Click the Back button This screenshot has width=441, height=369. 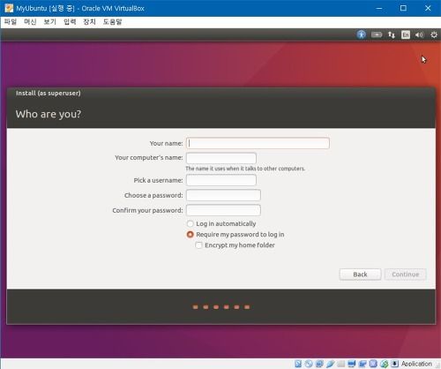[x=360, y=275]
